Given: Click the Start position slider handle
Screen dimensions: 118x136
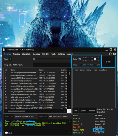Looking at the screenshot, I should 34,59.
